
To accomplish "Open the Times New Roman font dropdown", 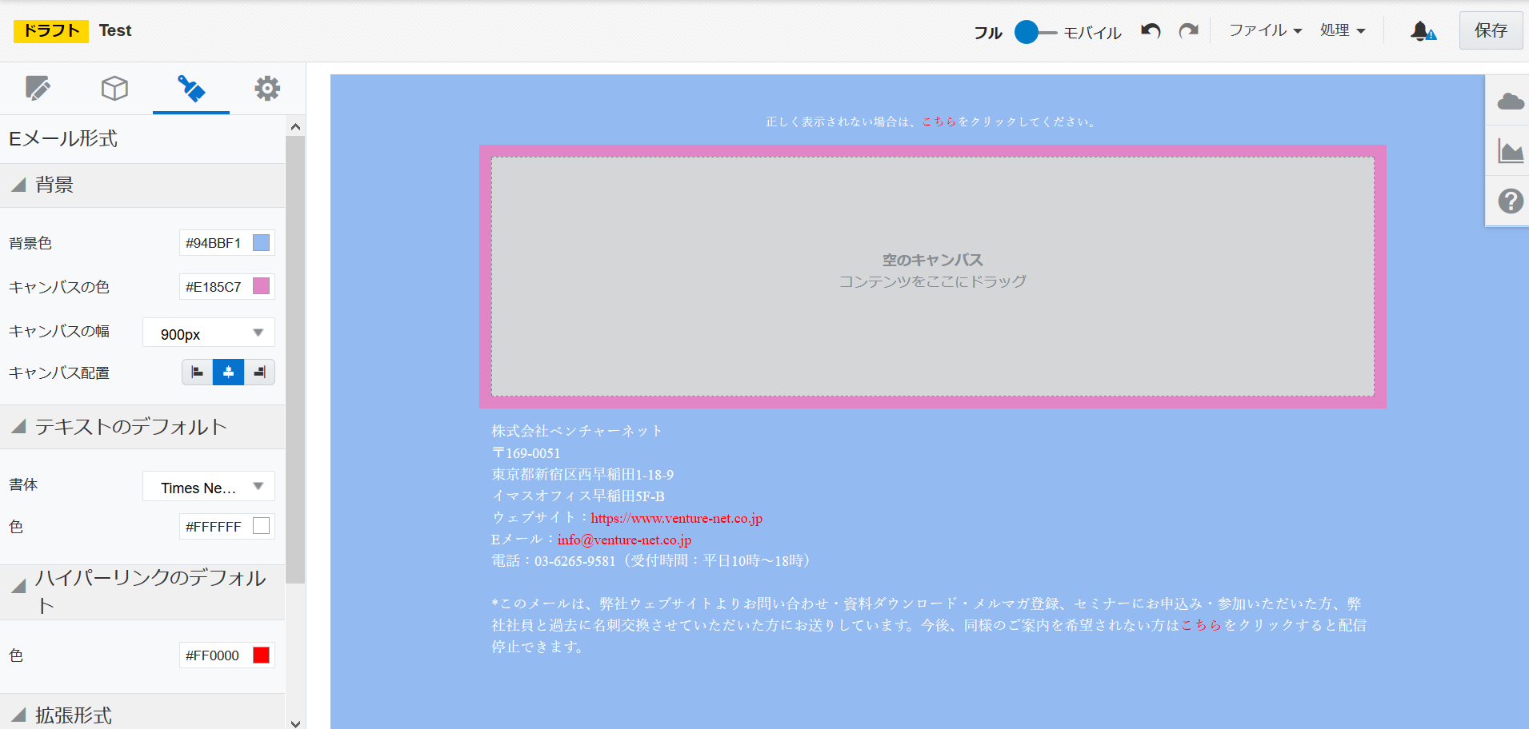I will click(209, 487).
